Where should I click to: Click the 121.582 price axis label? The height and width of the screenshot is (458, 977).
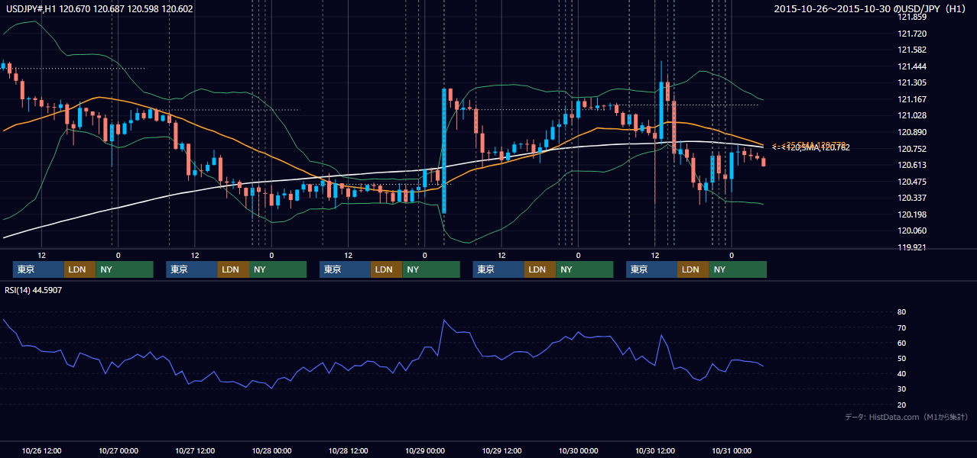coord(912,50)
